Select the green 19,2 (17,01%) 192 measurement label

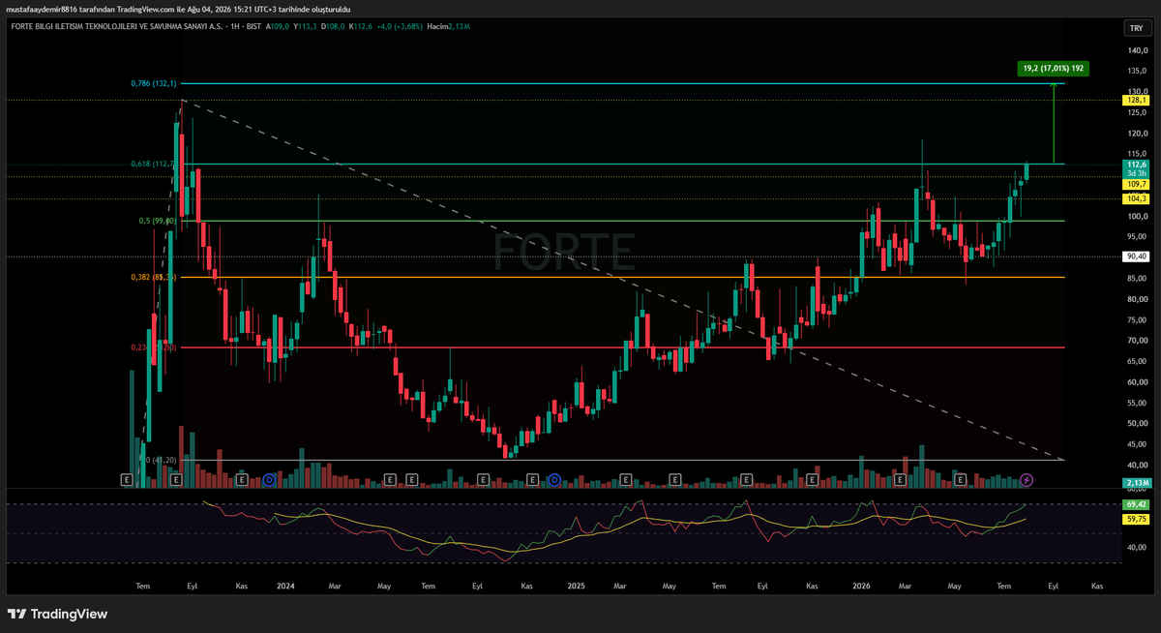click(1053, 69)
